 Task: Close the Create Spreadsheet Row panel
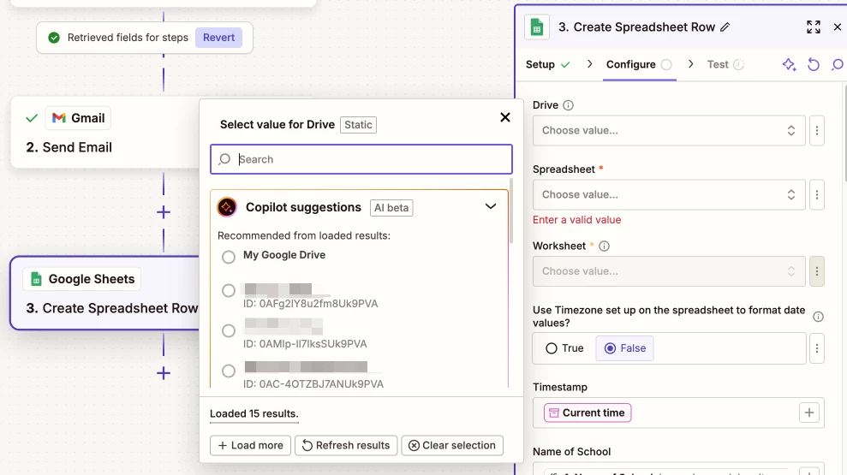pos(838,27)
